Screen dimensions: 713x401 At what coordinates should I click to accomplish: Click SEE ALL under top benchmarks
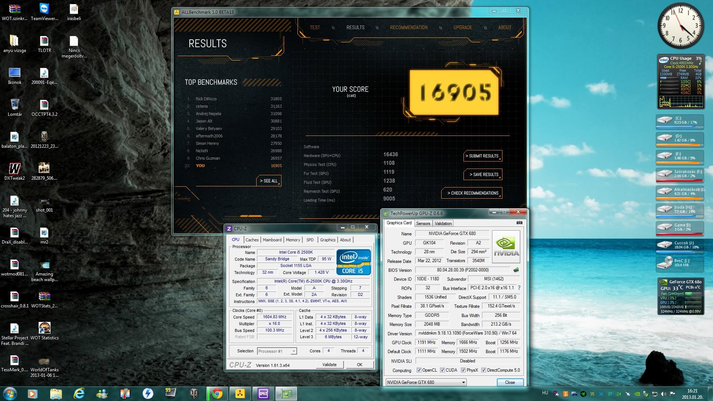(268, 181)
